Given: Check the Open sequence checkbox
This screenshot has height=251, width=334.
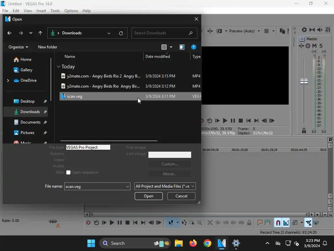Looking at the screenshot, I should point(68,173).
